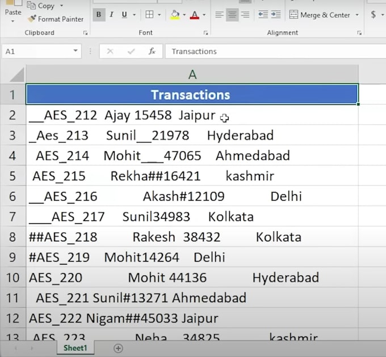Screen dimensions: 386x357
Task: Increase the indent
Action: [276, 15]
